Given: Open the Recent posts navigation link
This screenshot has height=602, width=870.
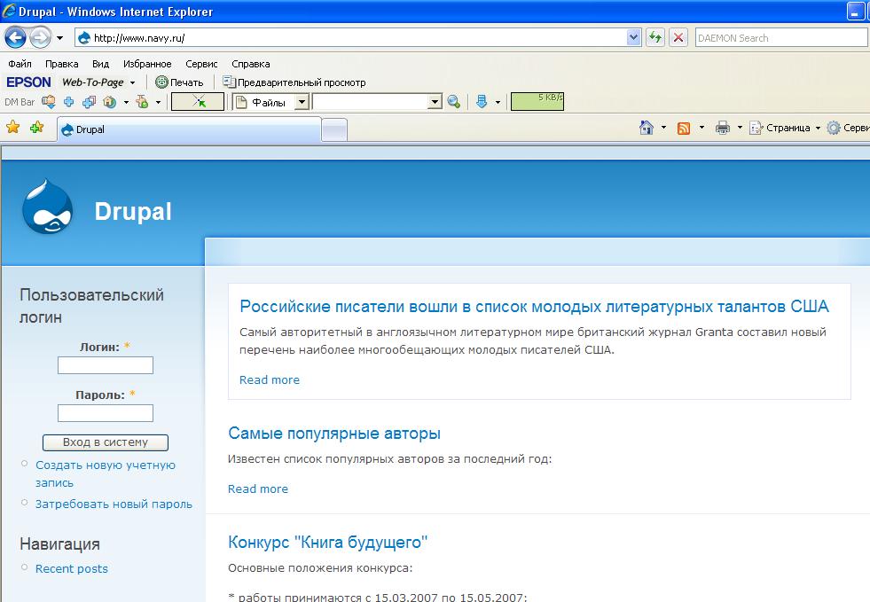Looking at the screenshot, I should coord(72,568).
